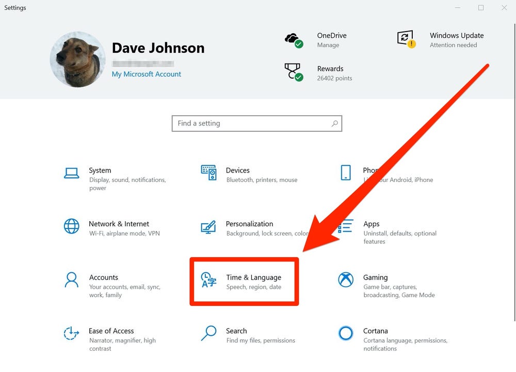Click the Phone category icon
The image size is (516, 372).
tap(346, 173)
